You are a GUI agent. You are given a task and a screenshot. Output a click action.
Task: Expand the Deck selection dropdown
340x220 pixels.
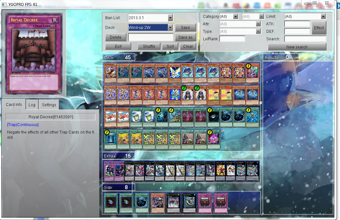(170, 27)
